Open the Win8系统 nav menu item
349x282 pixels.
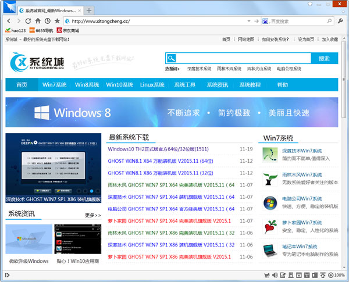(87, 84)
